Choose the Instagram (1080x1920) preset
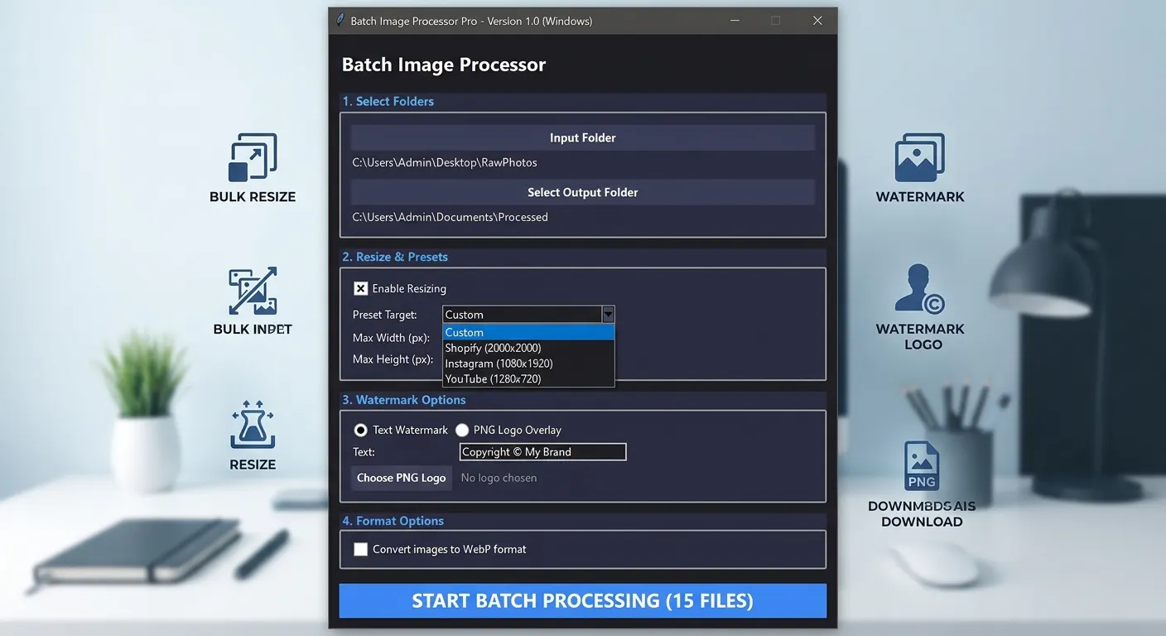Viewport: 1166px width, 636px height. coord(528,364)
